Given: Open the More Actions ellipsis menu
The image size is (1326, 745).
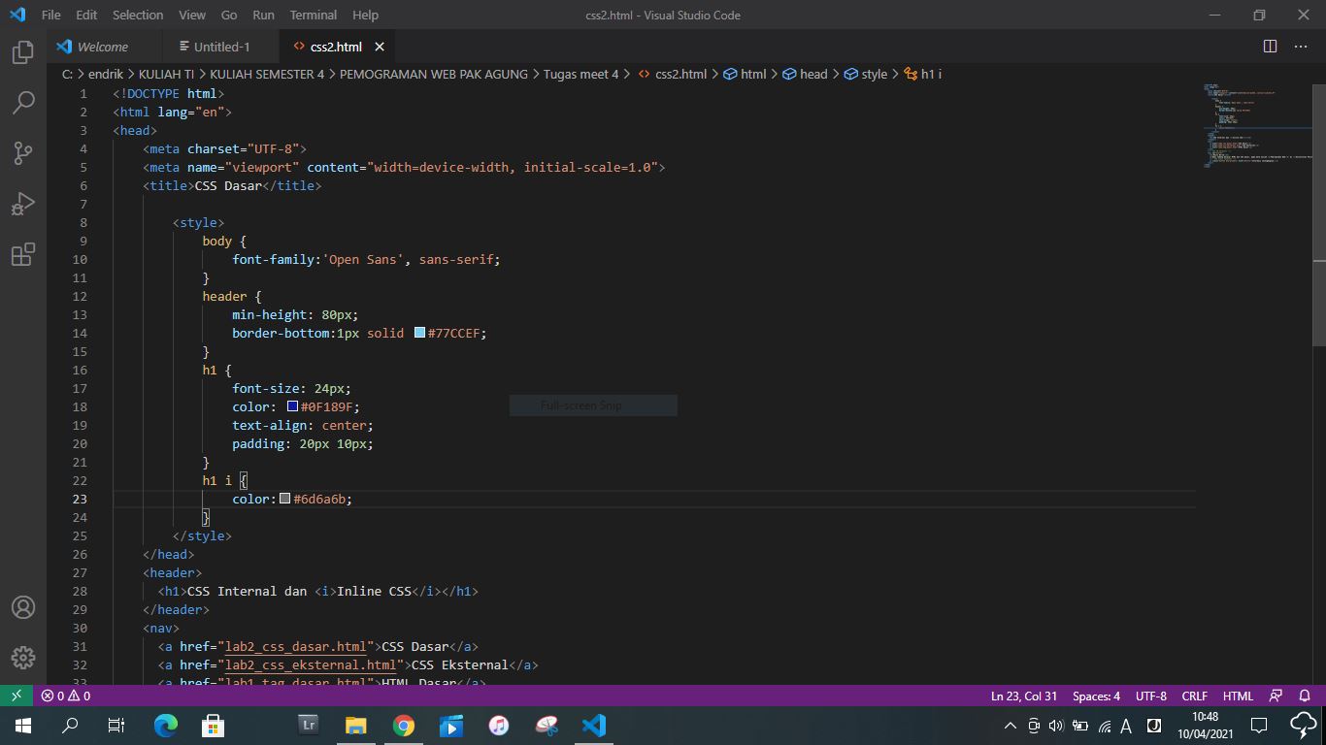Looking at the screenshot, I should click(x=1301, y=46).
